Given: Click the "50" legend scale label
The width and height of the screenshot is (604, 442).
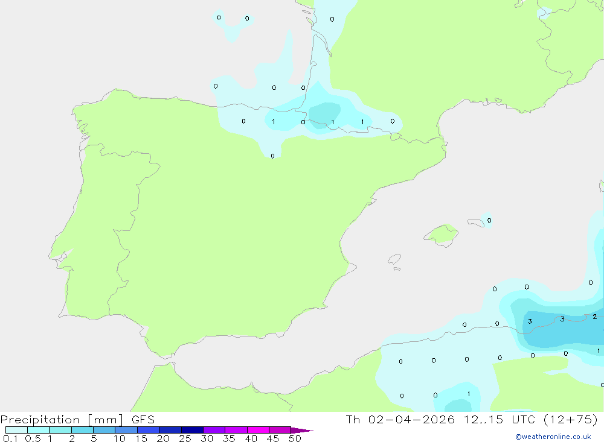Looking at the screenshot, I should point(295,438).
